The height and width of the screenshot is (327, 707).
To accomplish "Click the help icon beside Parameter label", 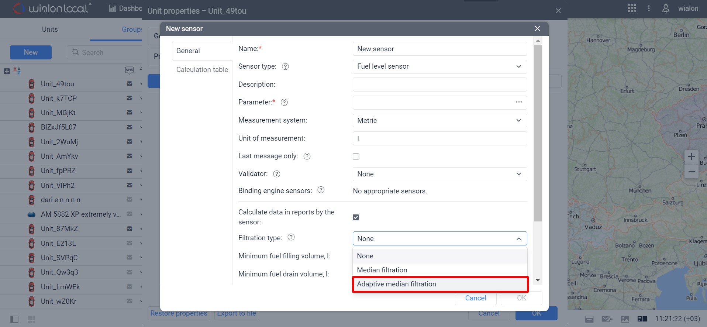I will pos(284,102).
